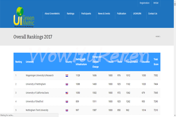Click the UK flag for University of Nottingham
The image size is (176, 117).
[x=67, y=84]
